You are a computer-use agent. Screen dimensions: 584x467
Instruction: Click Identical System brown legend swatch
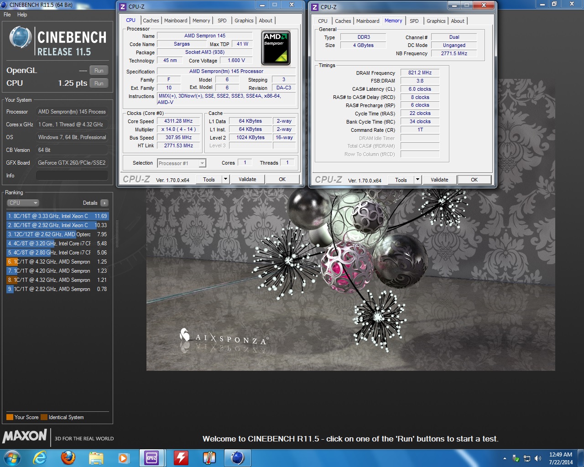tap(44, 417)
